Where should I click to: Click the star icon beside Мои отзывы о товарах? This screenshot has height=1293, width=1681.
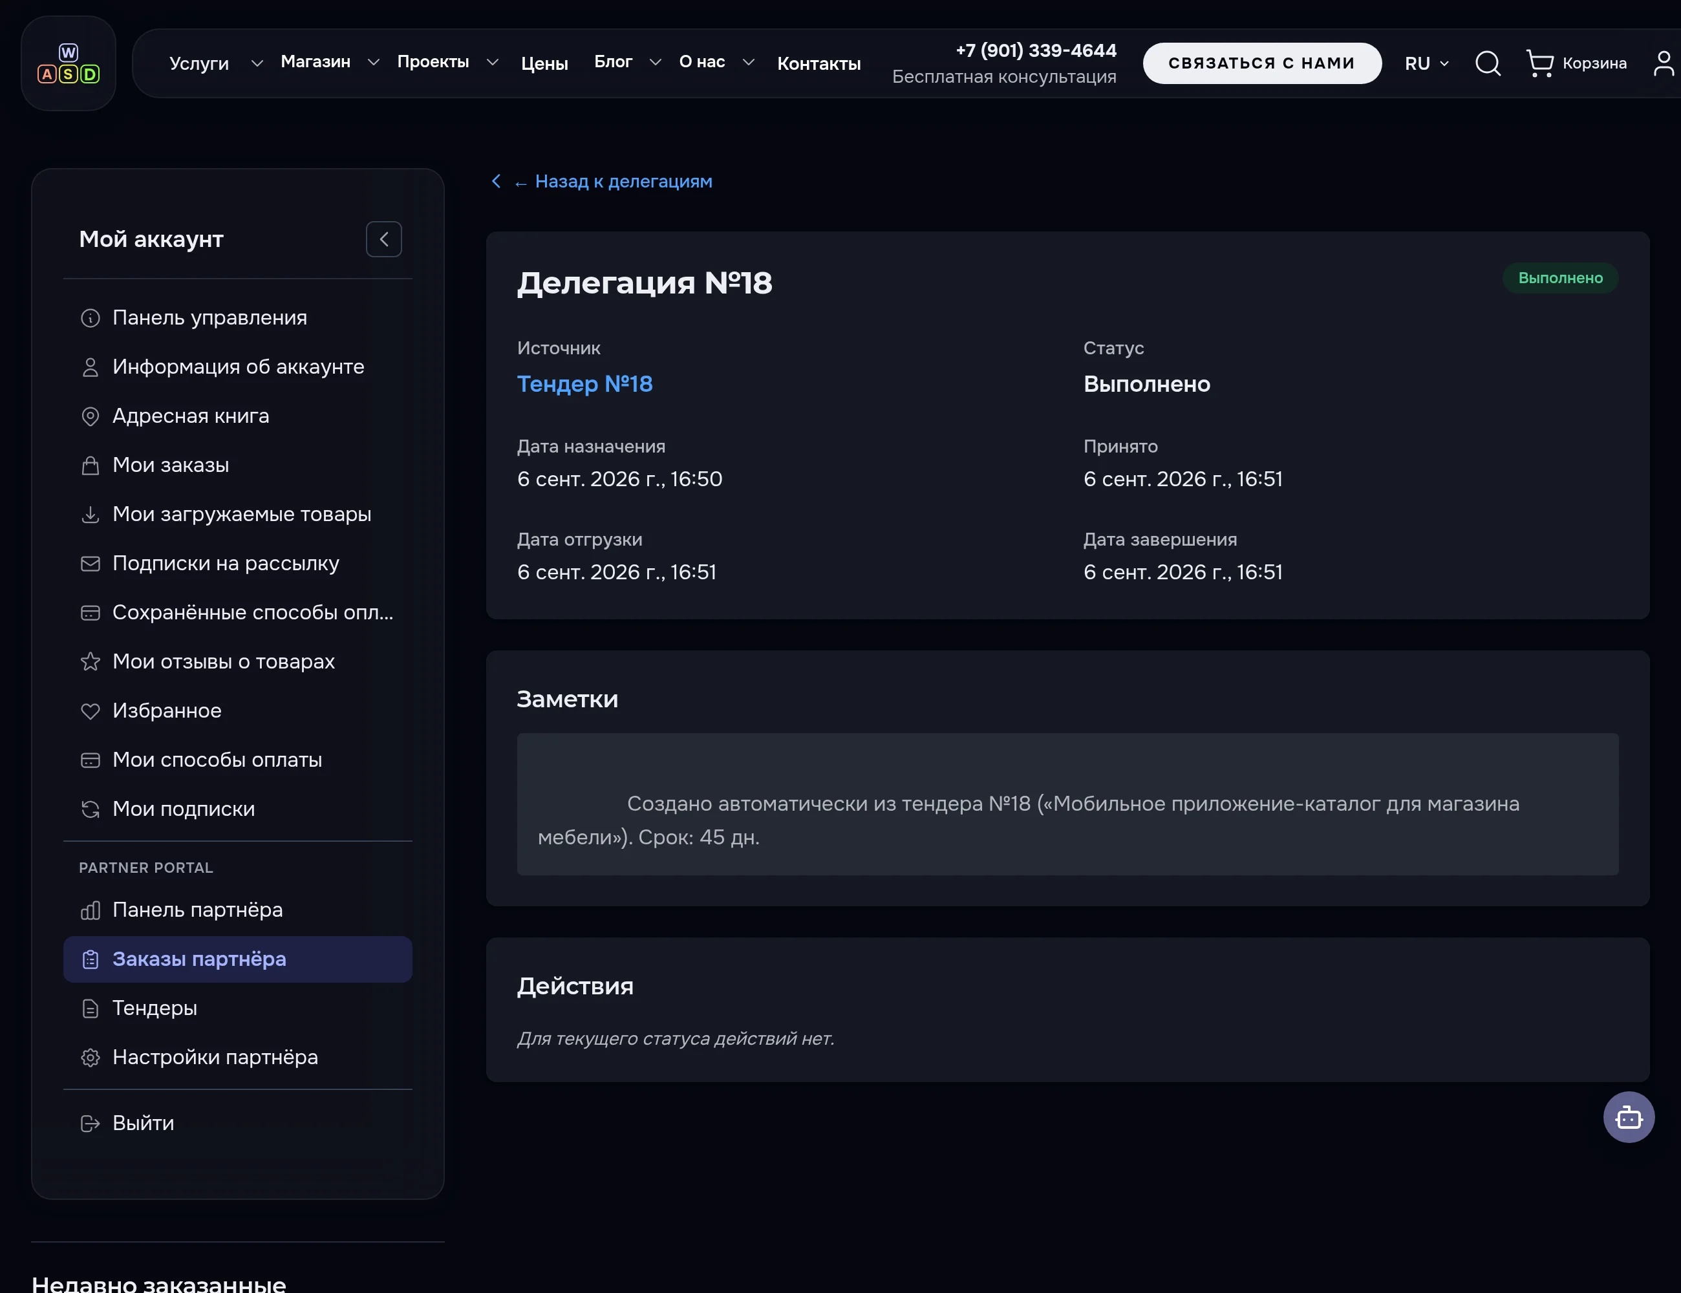tap(90, 662)
